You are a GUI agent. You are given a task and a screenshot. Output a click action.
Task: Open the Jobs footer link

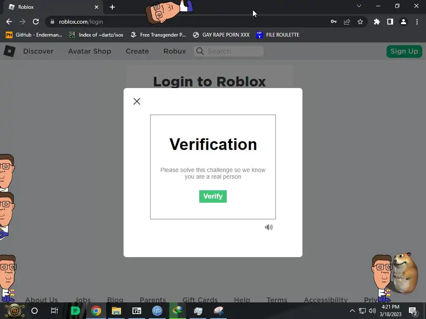point(83,300)
